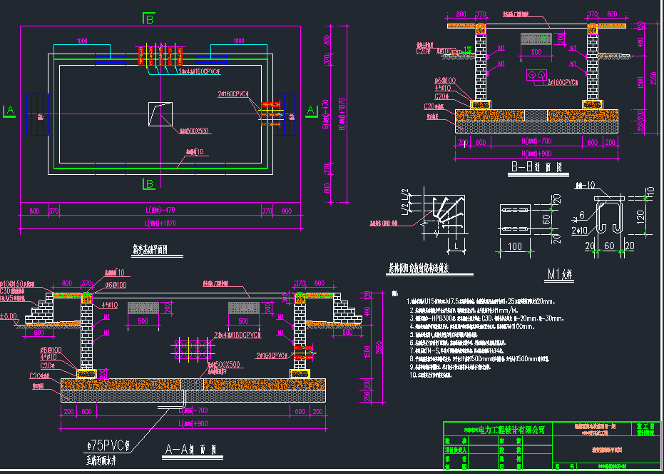Select the bottom B section marker in plan
Screen dimensions: 664x474
coord(150,184)
